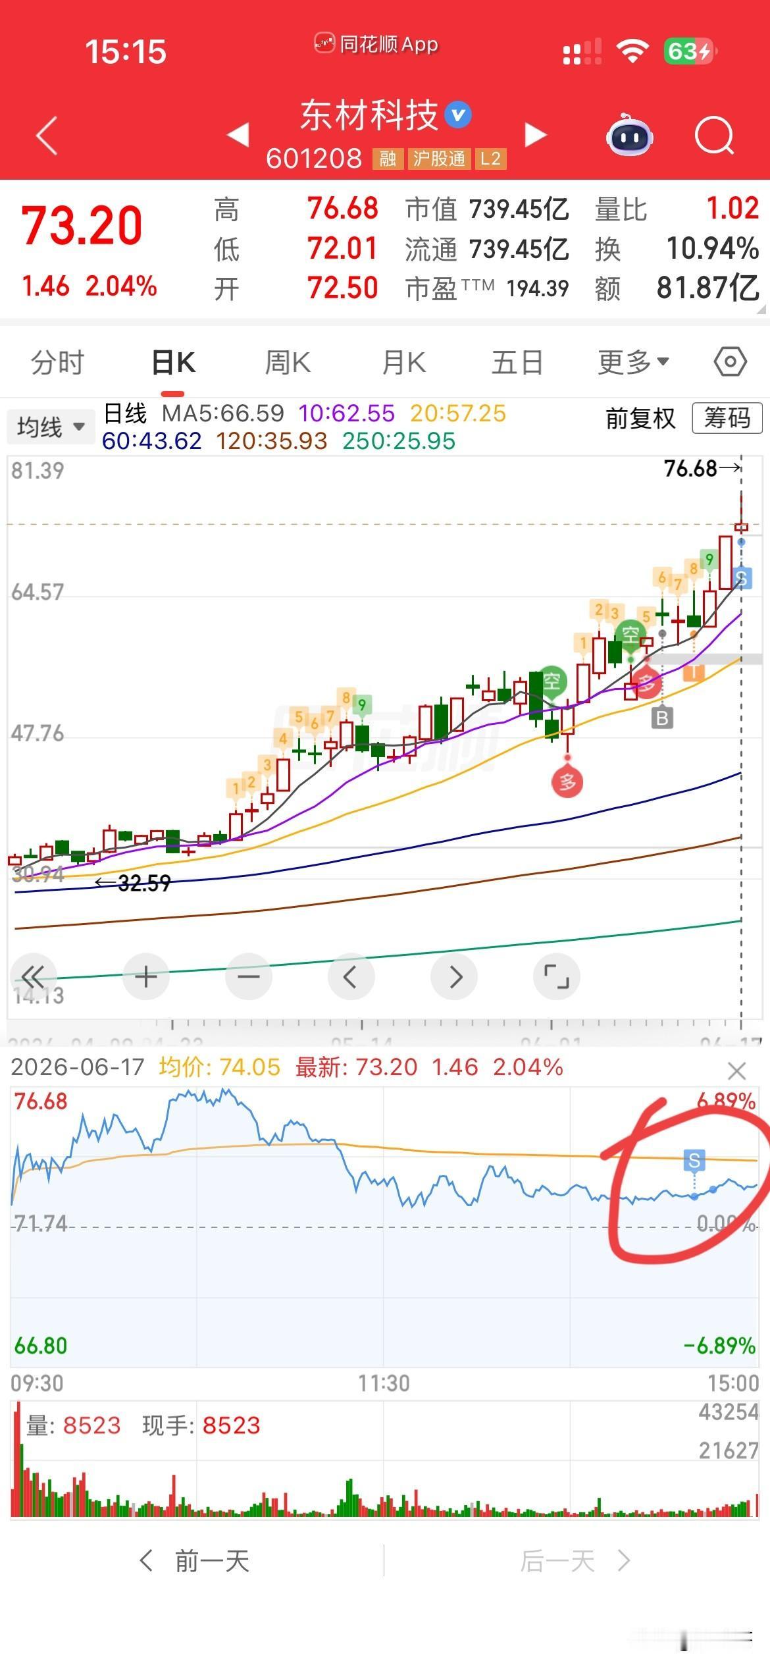Jump to earliest data double-left arrows

[x=33, y=976]
